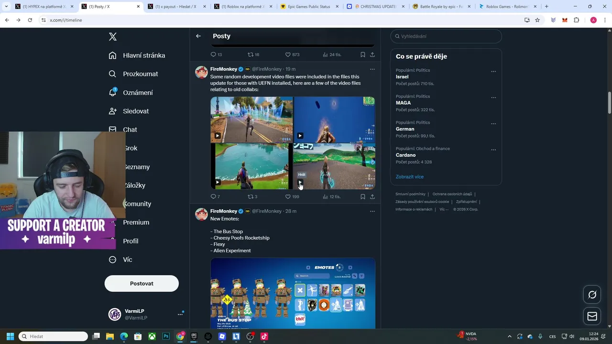Open Ochrana osobních údajů link
The height and width of the screenshot is (344, 612).
coord(452,194)
